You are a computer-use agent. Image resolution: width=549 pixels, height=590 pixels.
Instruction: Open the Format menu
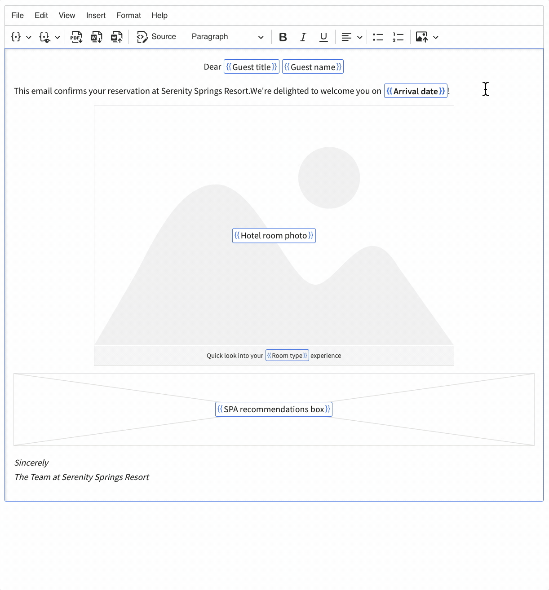click(128, 15)
